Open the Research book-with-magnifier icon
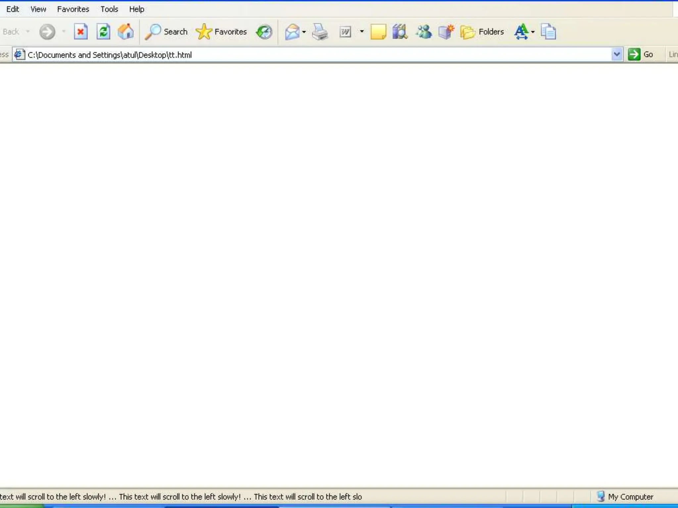Viewport: 678px width, 508px height. pos(400,32)
